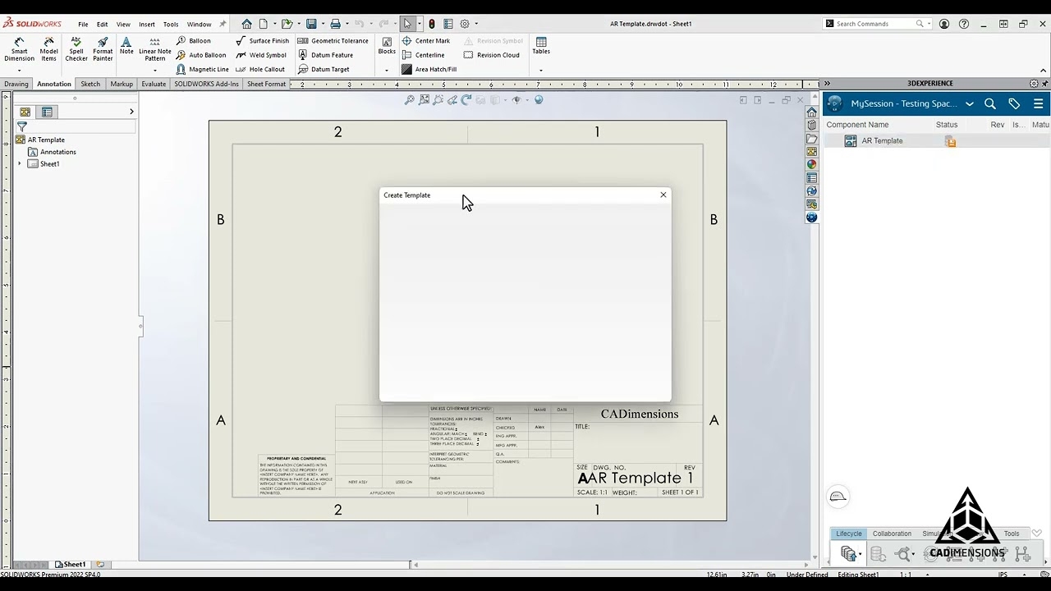
Task: Open the Geometric Tolerance tool
Action: click(333, 40)
